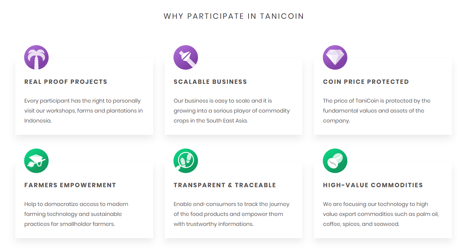Click the palm oil, coffee, spices description

point(381,214)
